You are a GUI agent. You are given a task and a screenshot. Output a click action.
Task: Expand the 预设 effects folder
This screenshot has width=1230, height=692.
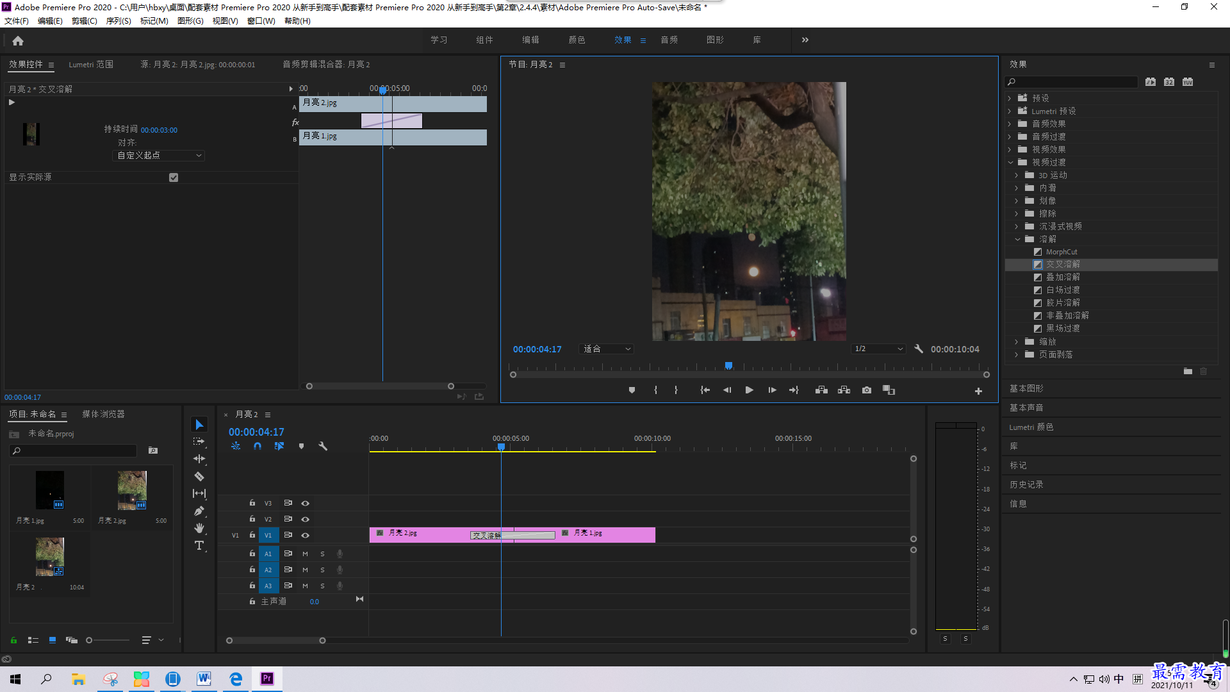[1010, 98]
